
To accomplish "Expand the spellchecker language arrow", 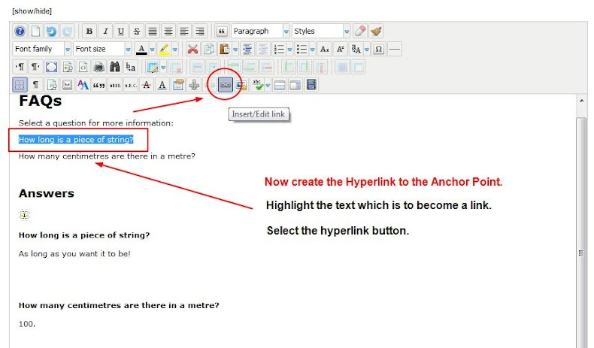I will [268, 85].
